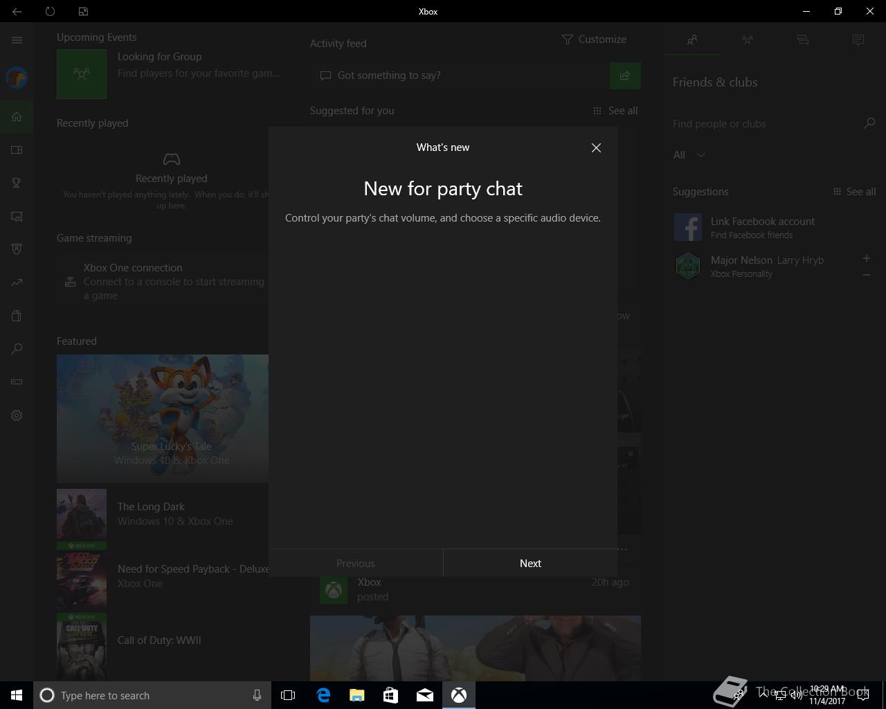
Task: Click Find people or clubs search field
Action: click(765, 123)
